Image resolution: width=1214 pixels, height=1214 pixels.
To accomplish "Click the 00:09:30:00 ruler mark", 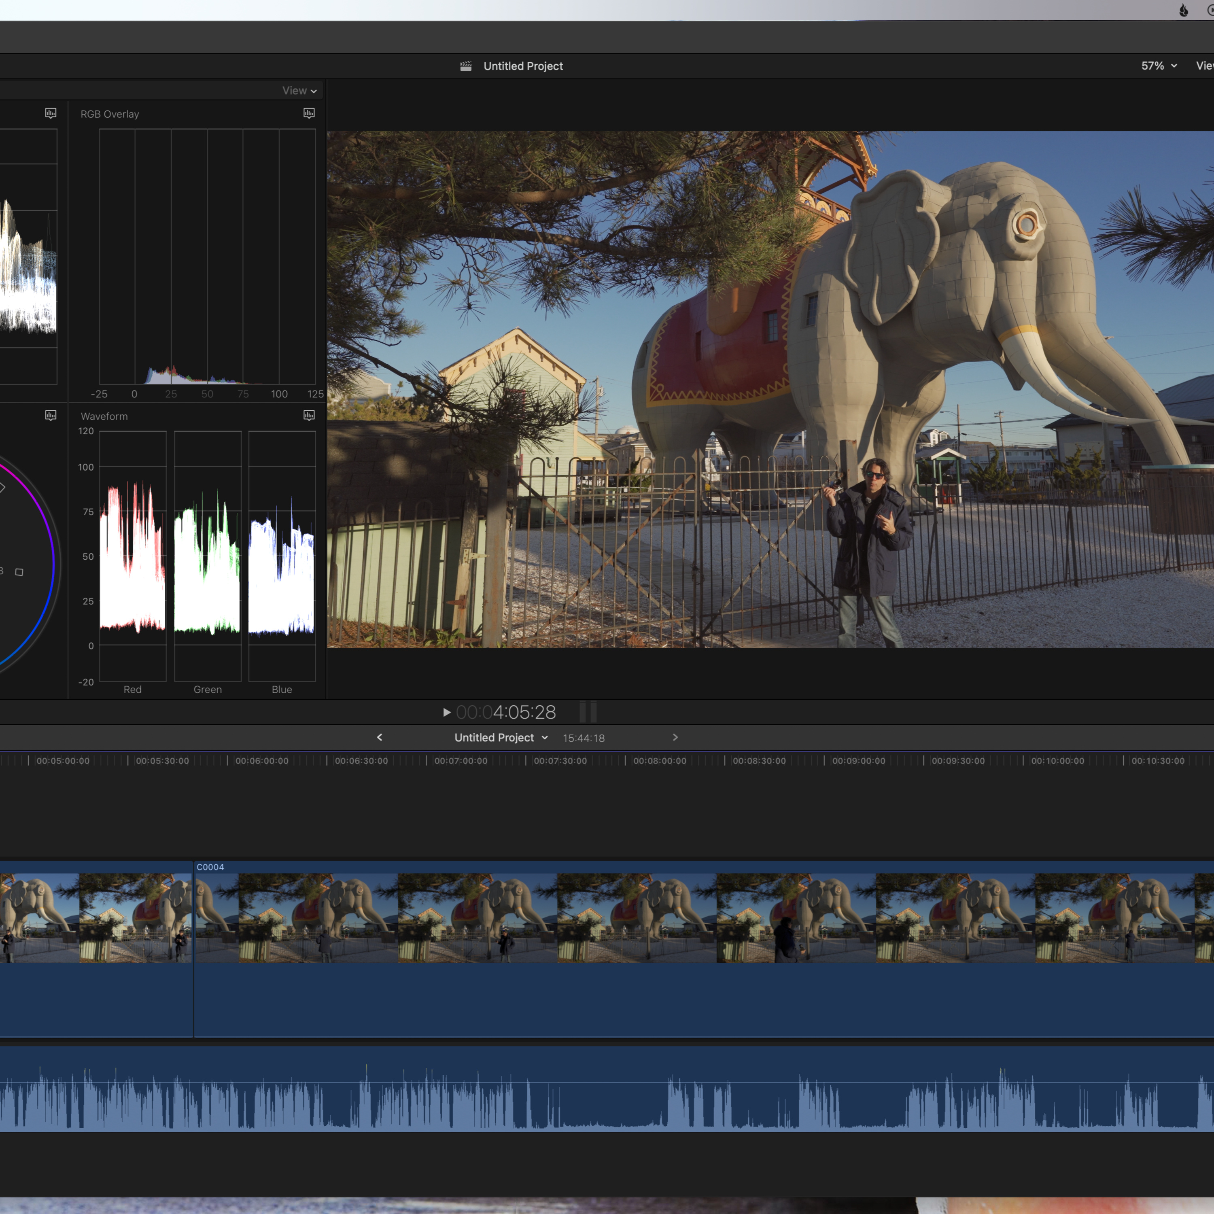I will [958, 761].
